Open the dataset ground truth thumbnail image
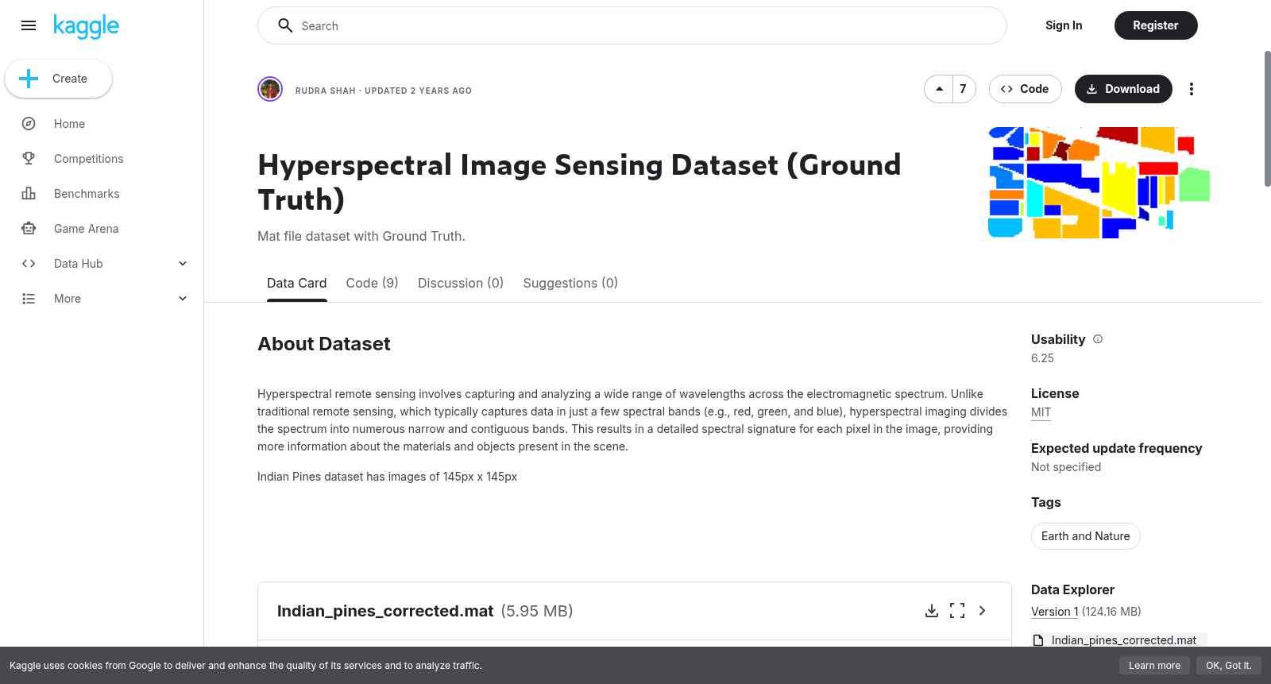The image size is (1271, 684). pyautogui.click(x=1099, y=183)
